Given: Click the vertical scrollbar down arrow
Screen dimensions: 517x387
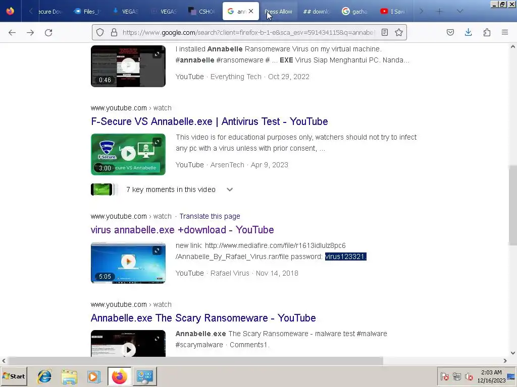Looking at the screenshot, I should 513,353.
